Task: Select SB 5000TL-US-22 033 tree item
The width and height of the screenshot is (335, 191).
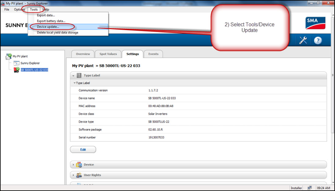Action: pyautogui.click(x=34, y=70)
